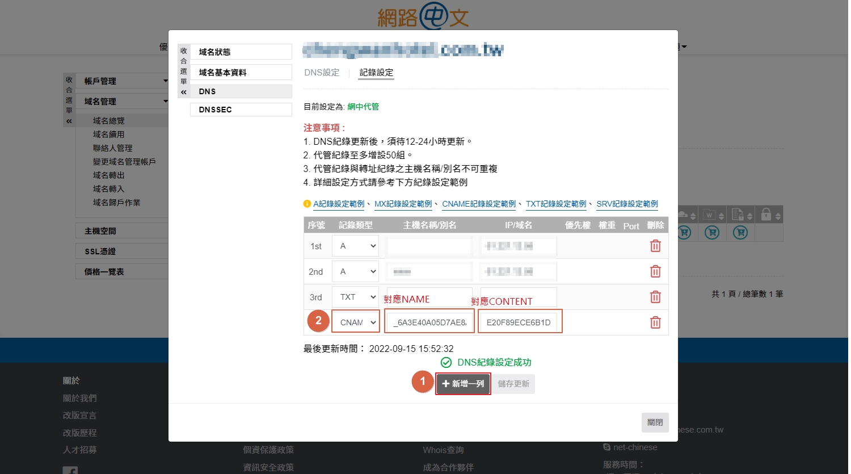This screenshot has height=474, width=851.
Task: Open record type dropdown for 1st row
Action: (x=356, y=246)
